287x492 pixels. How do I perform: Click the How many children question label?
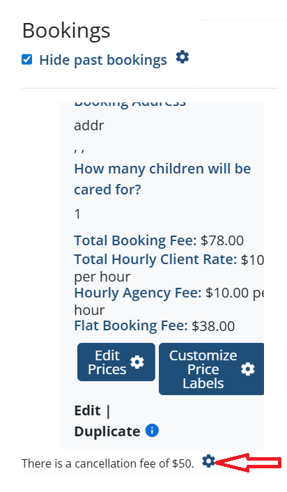[x=162, y=179]
